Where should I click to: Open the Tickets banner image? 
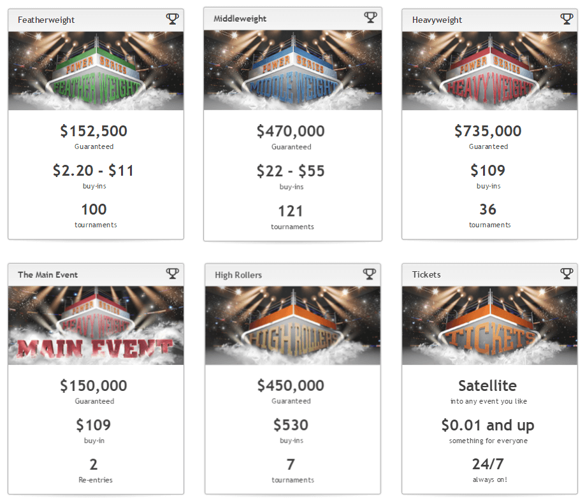pyautogui.click(x=489, y=325)
